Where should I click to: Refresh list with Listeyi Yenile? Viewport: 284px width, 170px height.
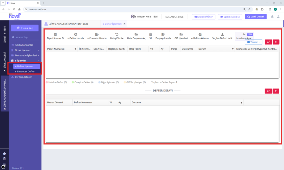(117, 34)
